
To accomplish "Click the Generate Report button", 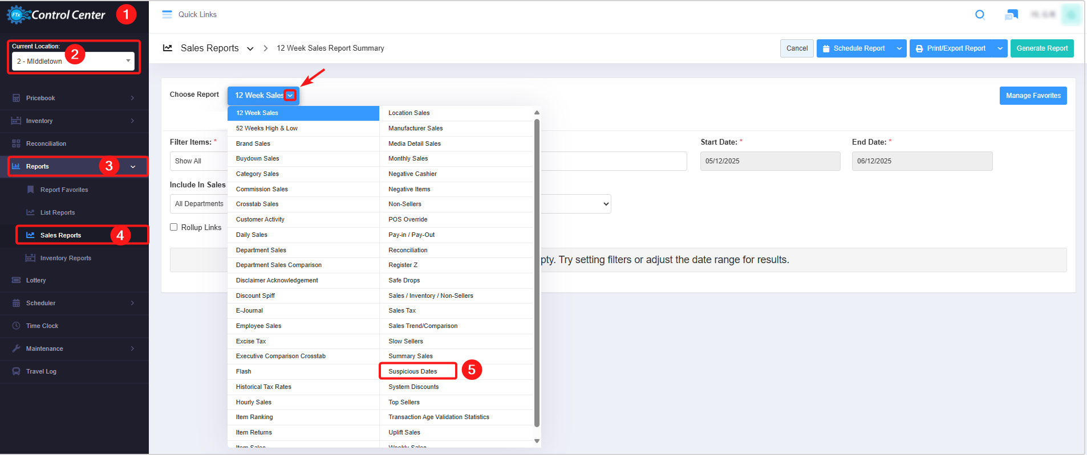I will pyautogui.click(x=1041, y=48).
